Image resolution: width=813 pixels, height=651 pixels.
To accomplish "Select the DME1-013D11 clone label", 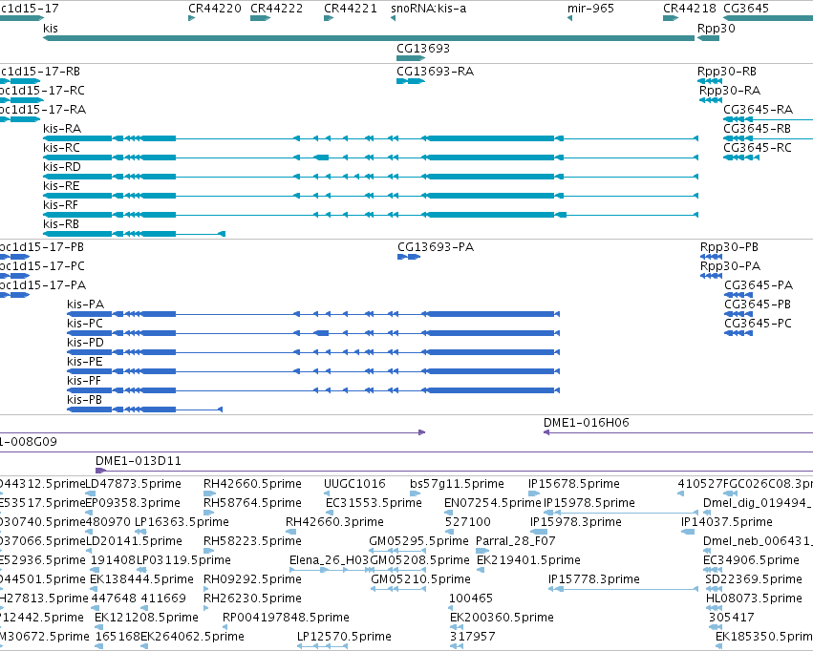I will point(139,460).
